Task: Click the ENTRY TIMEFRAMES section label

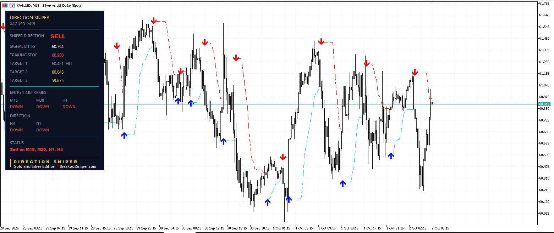Action: (28, 92)
